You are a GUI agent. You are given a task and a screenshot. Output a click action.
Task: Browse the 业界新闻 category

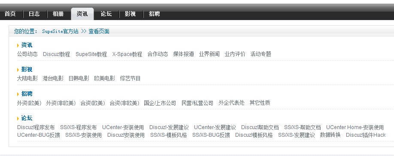pyautogui.click(x=209, y=54)
